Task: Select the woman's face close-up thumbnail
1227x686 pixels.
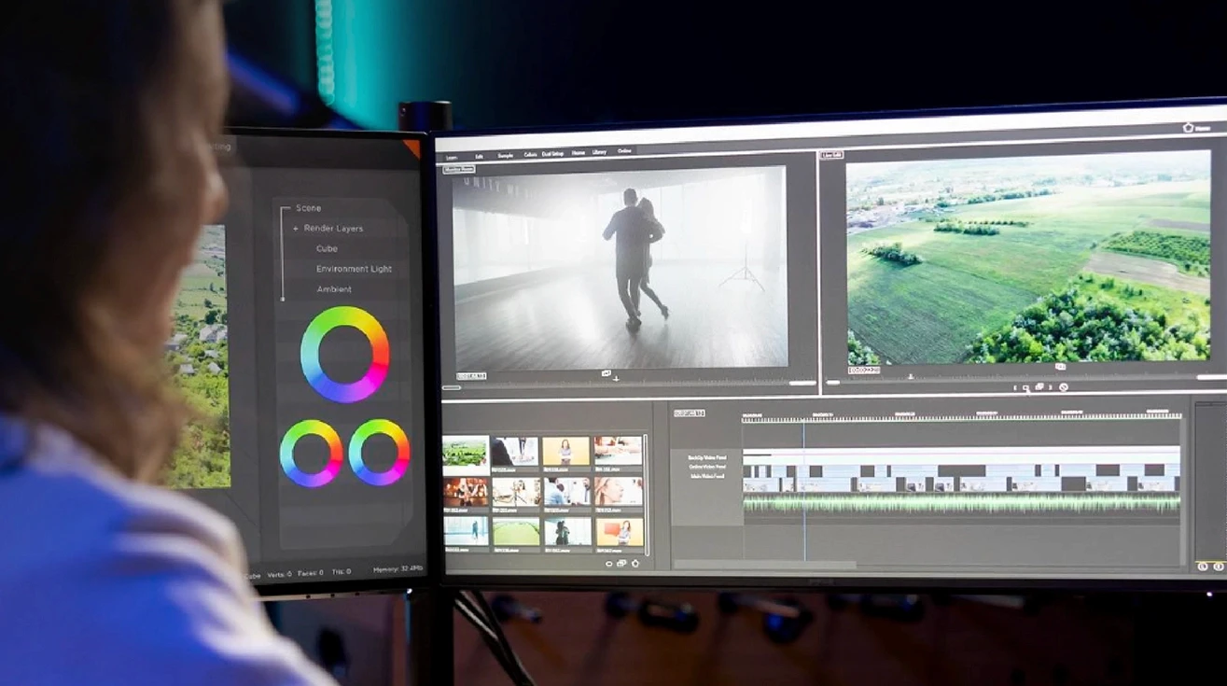Action: [618, 491]
